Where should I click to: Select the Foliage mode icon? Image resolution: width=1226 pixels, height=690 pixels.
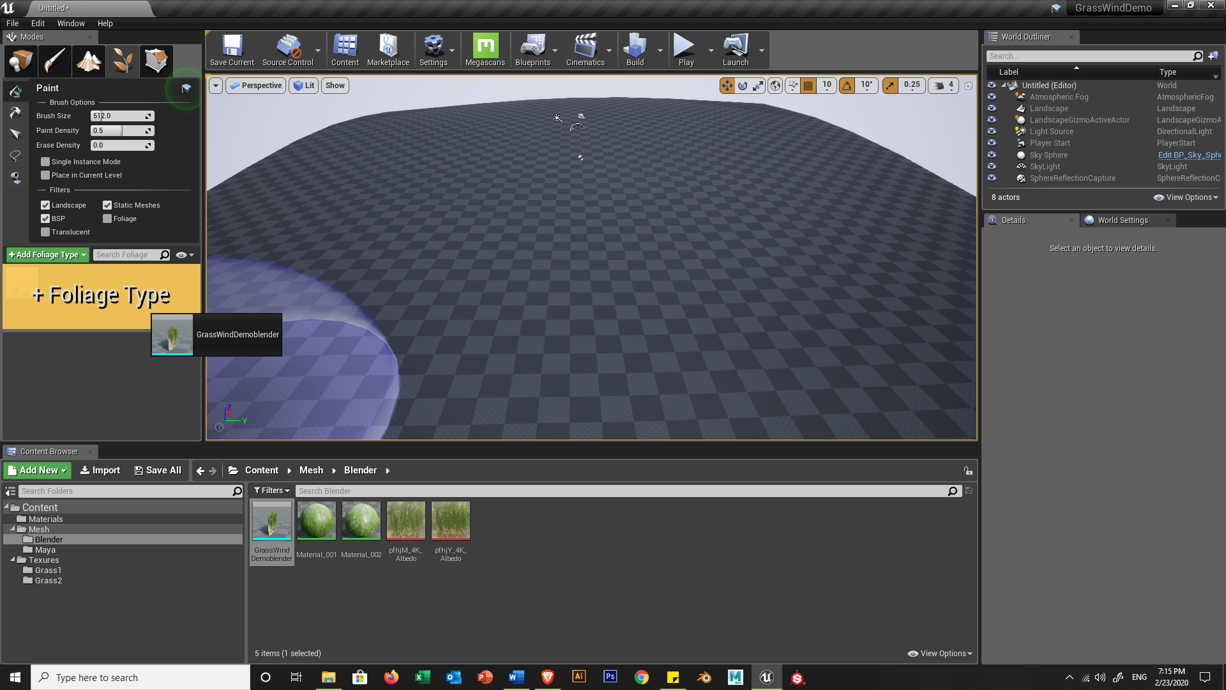coord(123,61)
